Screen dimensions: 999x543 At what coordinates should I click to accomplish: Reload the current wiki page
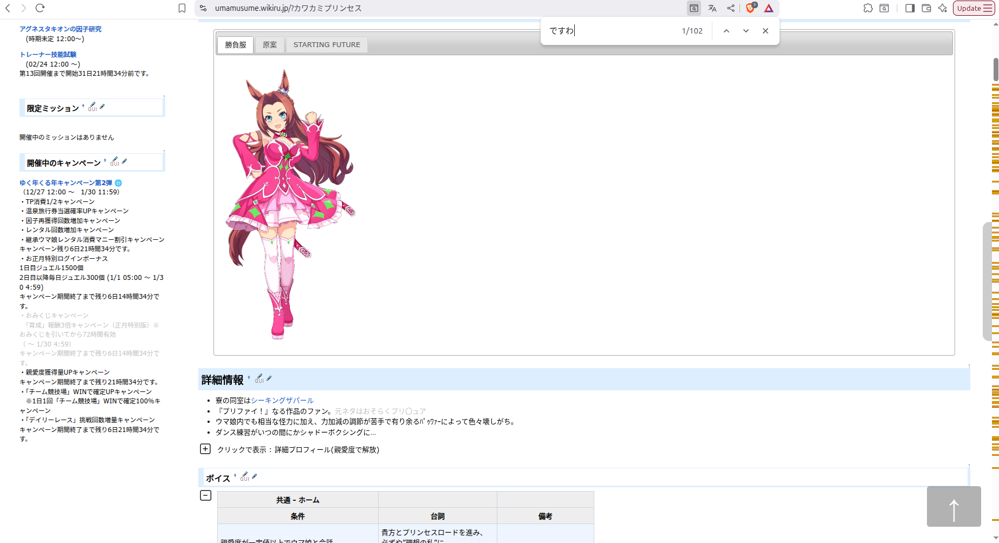[x=40, y=8]
